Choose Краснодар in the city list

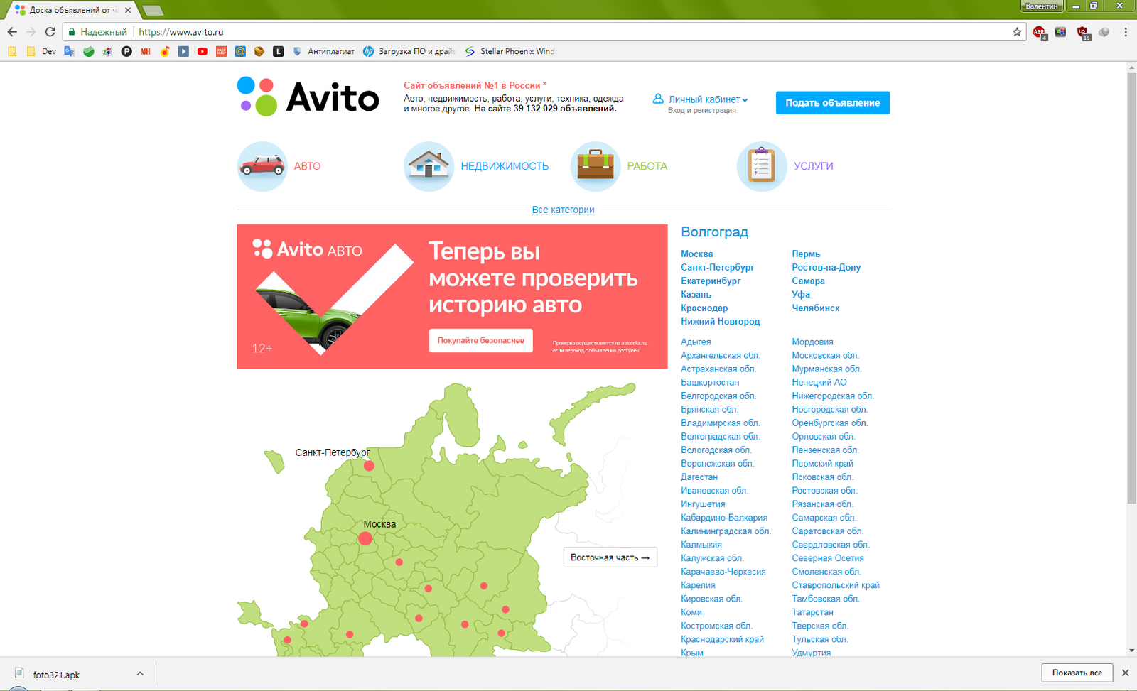point(704,308)
